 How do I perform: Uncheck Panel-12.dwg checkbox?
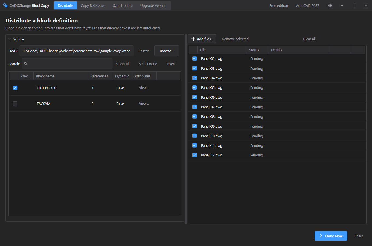194,155
